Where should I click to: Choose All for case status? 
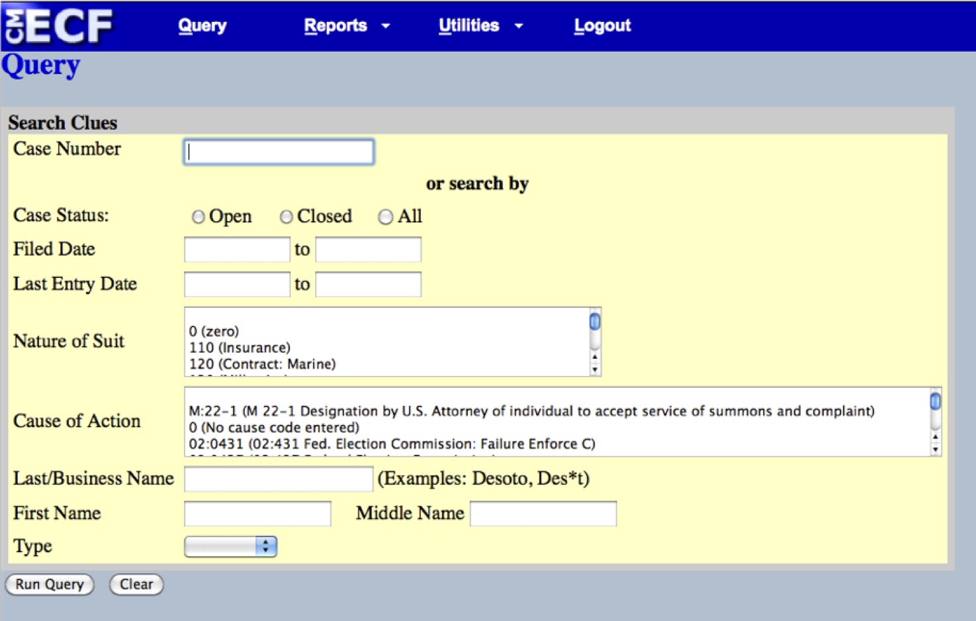pos(385,217)
